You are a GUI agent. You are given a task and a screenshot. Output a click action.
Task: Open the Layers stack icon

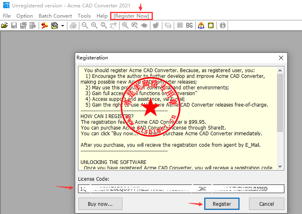click(168, 25)
